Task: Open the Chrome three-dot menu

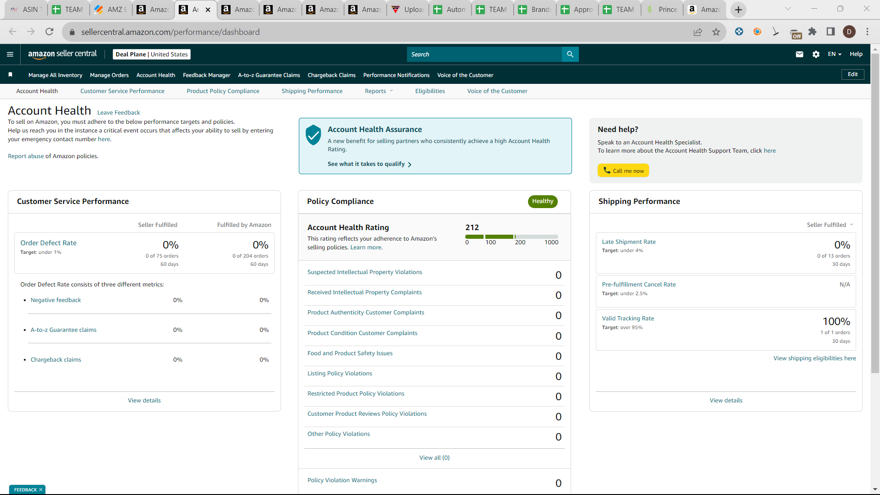Action: tap(867, 32)
